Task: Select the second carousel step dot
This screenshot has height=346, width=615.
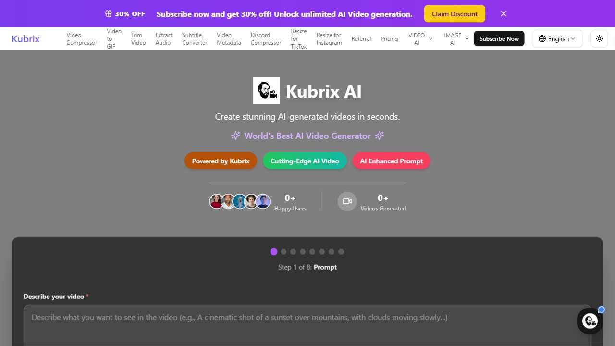Action: pos(283,251)
